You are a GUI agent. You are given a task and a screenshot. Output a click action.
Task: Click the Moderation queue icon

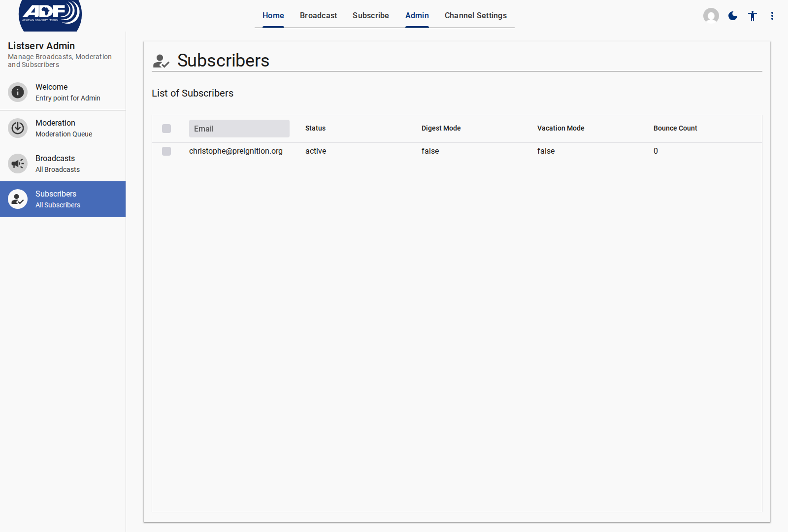tap(18, 128)
